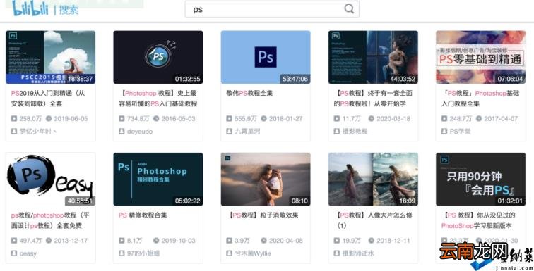Focus the search box containing ps
The image size is (534, 271).
tap(272, 9)
